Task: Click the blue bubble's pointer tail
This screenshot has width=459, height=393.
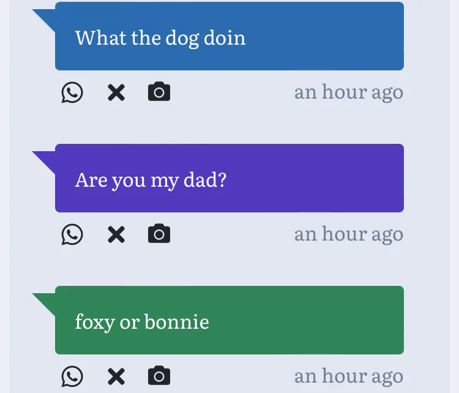Action: coord(46,17)
